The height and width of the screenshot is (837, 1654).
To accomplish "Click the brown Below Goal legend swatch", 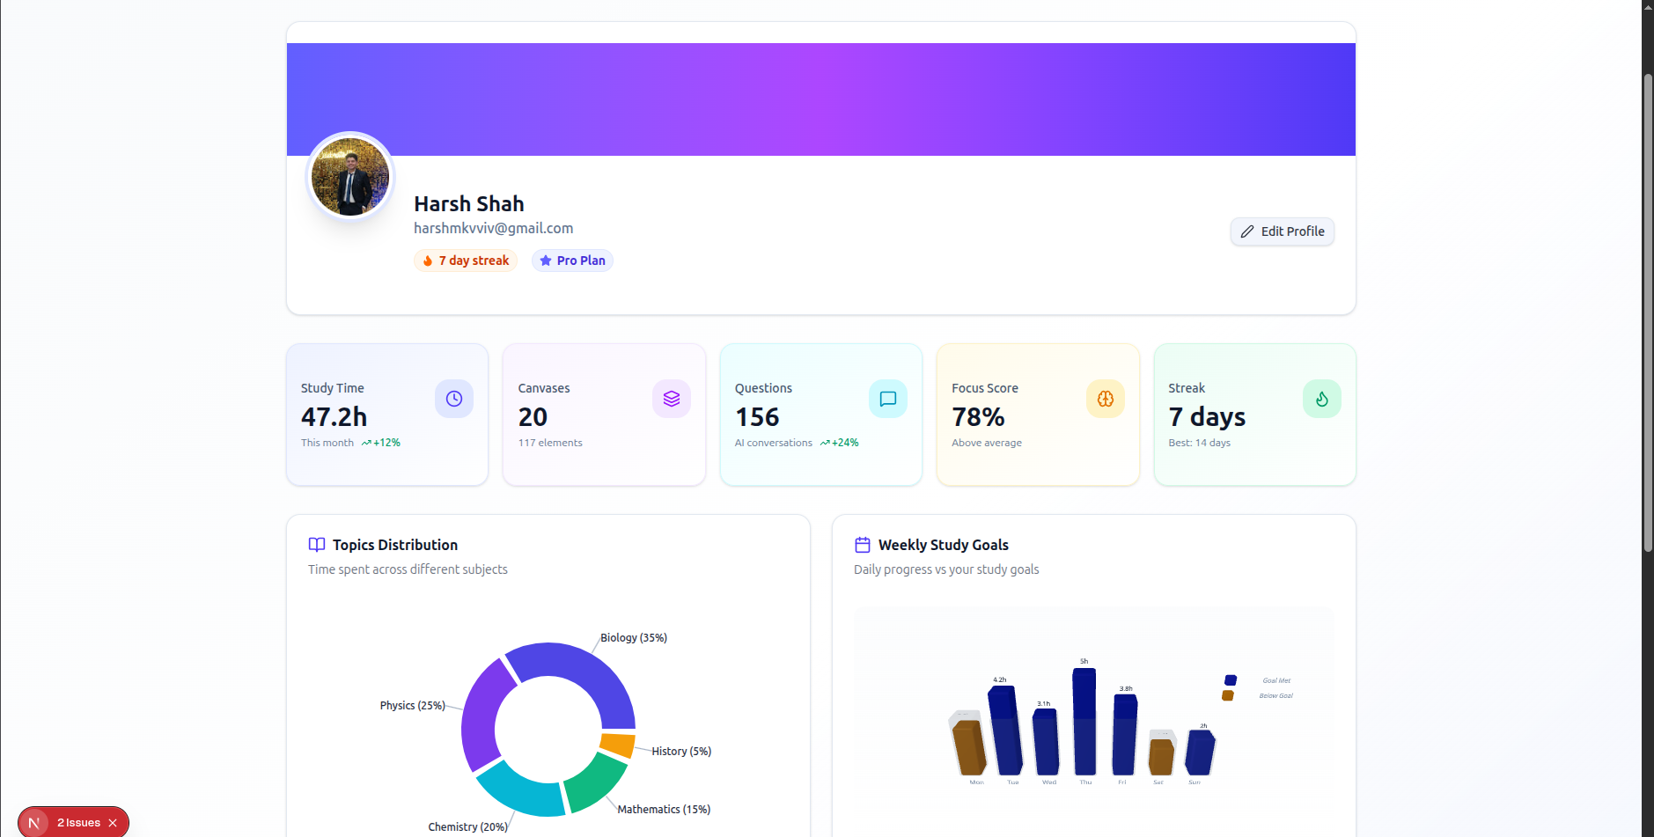I will (1228, 695).
